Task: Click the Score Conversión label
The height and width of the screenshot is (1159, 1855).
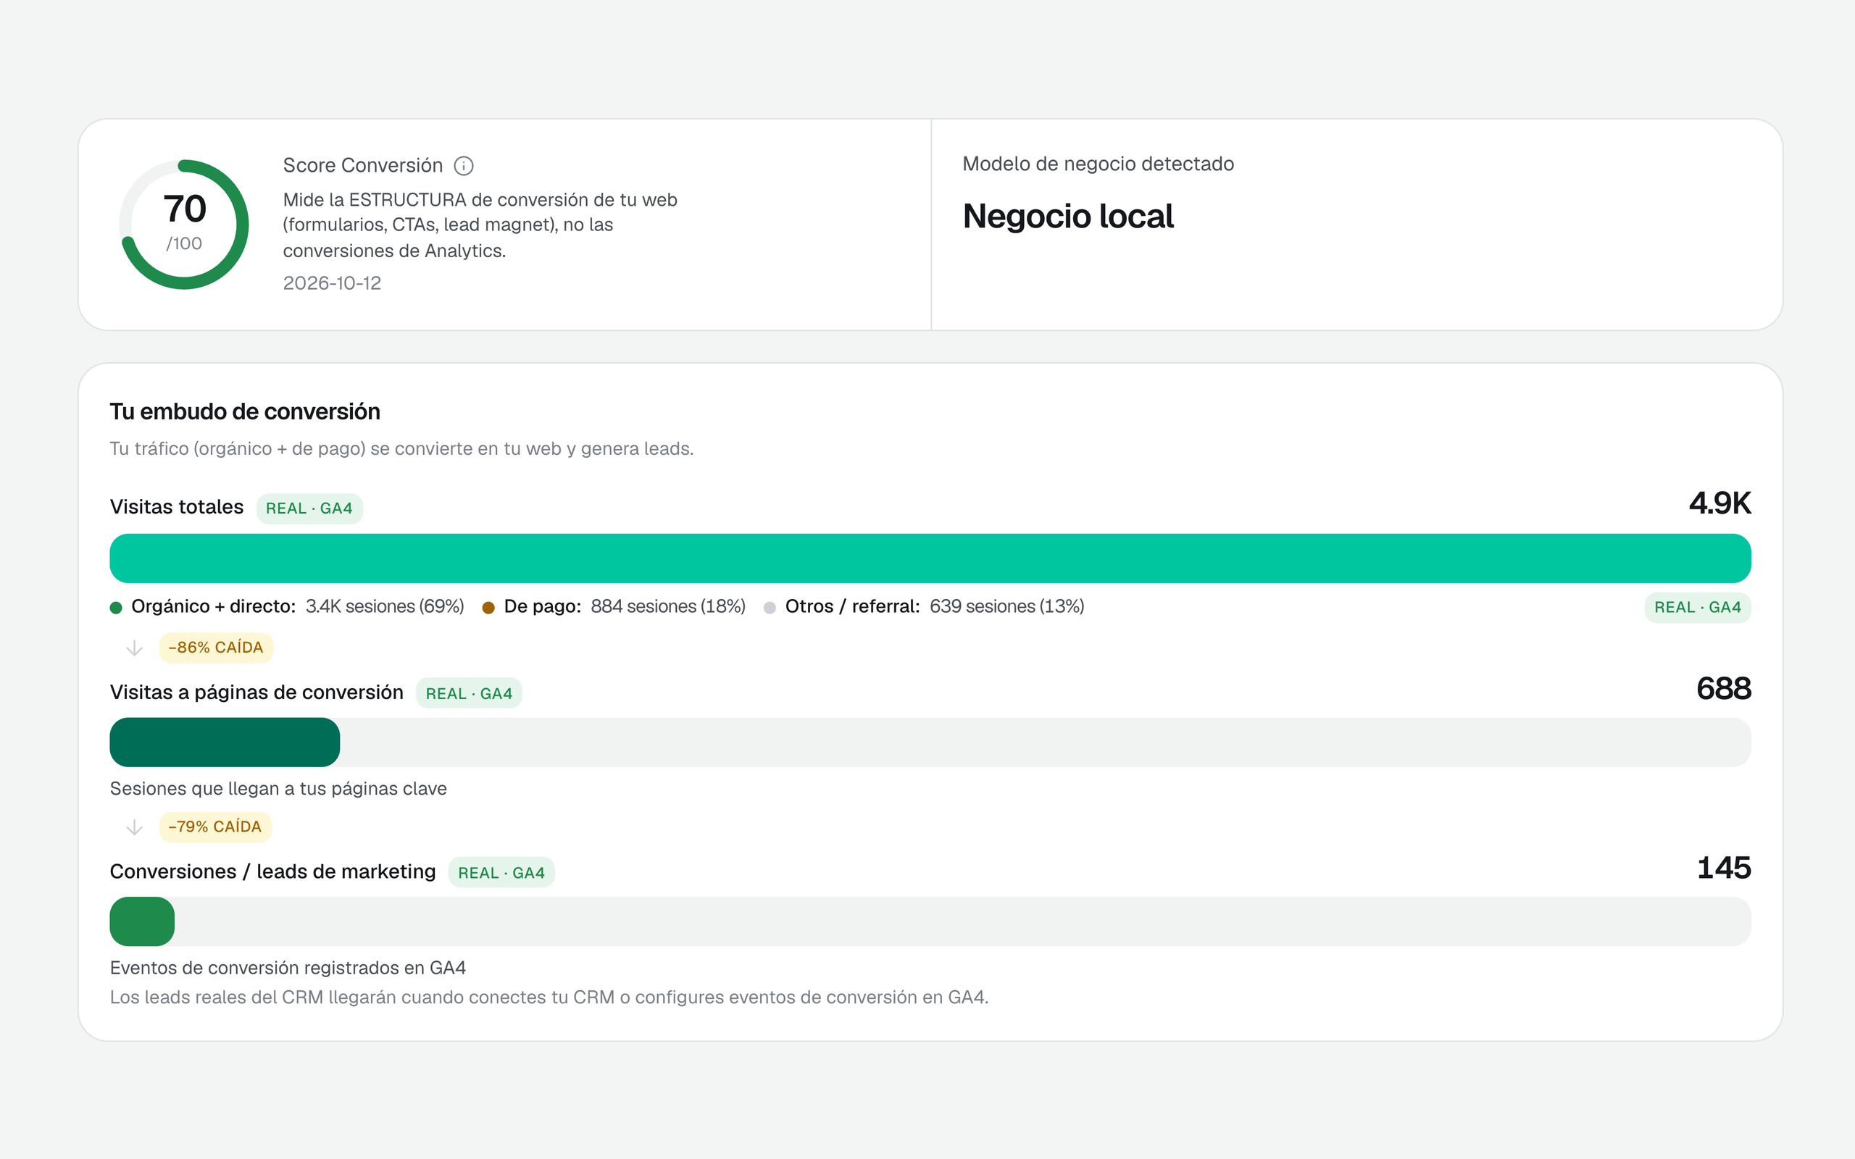Action: (362, 166)
